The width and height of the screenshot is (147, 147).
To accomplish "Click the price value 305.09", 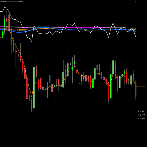I will [141, 111].
